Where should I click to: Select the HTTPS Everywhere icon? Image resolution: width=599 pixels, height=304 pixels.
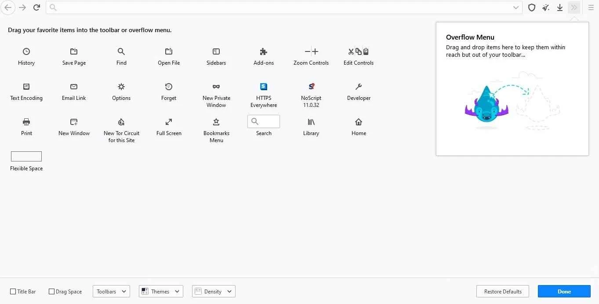point(264,87)
